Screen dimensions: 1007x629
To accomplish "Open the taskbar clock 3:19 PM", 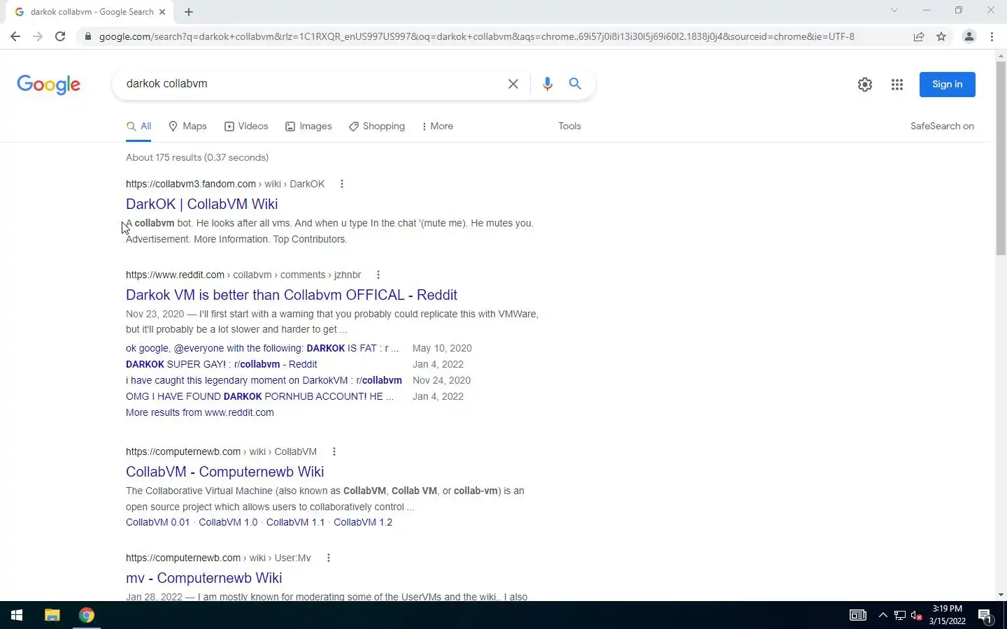I will [947, 615].
